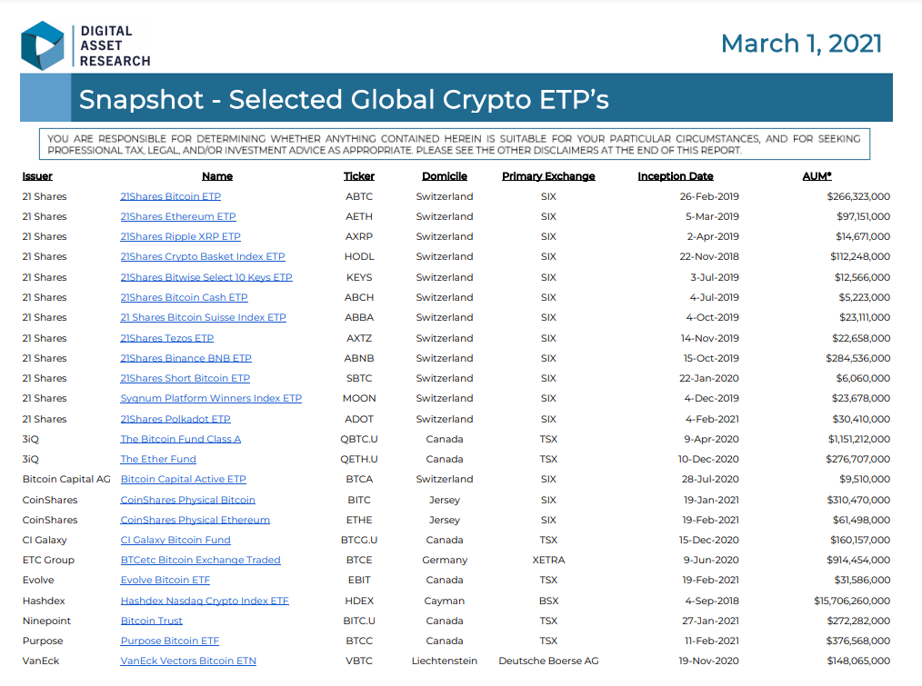
Task: Click 21Shares Bitwise Select 10 Keys ETP
Action: [206, 277]
